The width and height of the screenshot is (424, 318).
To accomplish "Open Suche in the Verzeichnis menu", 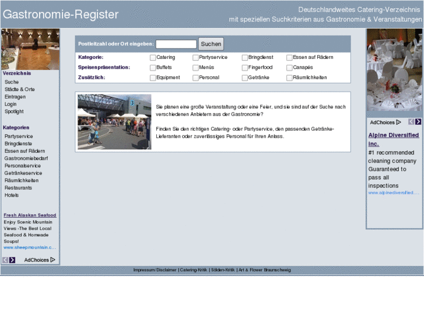I will coord(12,82).
